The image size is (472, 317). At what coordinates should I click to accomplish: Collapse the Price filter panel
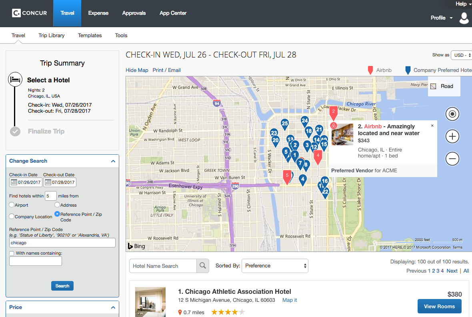[x=113, y=307]
